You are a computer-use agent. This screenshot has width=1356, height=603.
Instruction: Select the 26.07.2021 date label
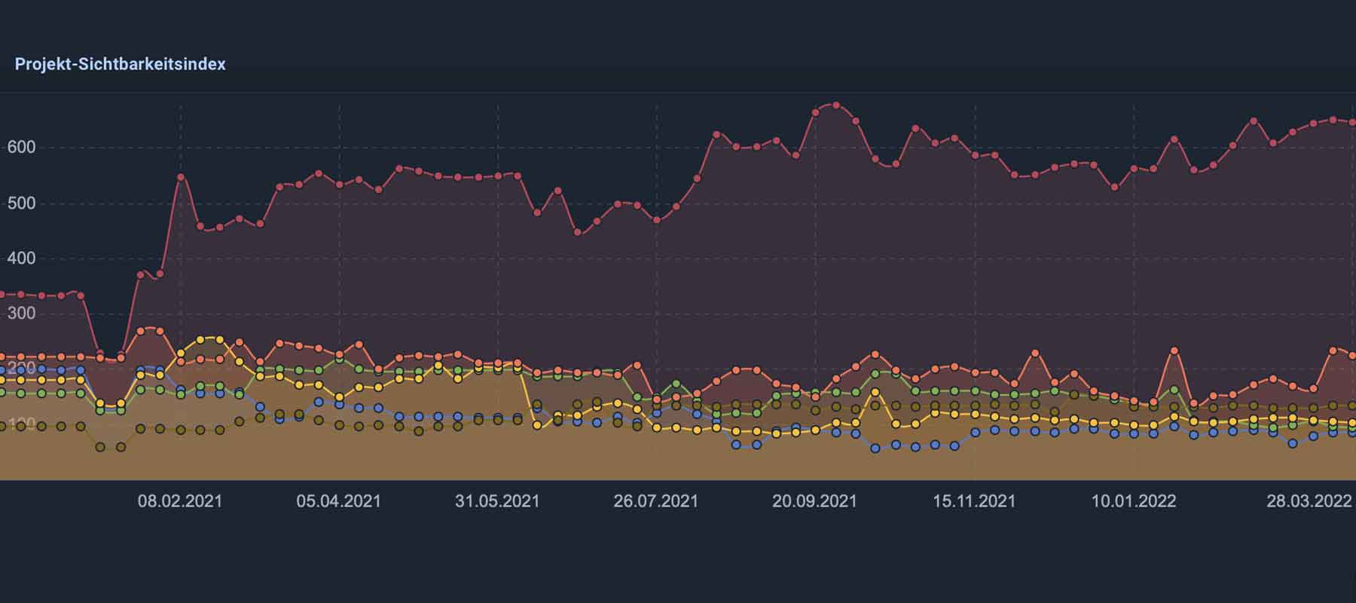(655, 500)
